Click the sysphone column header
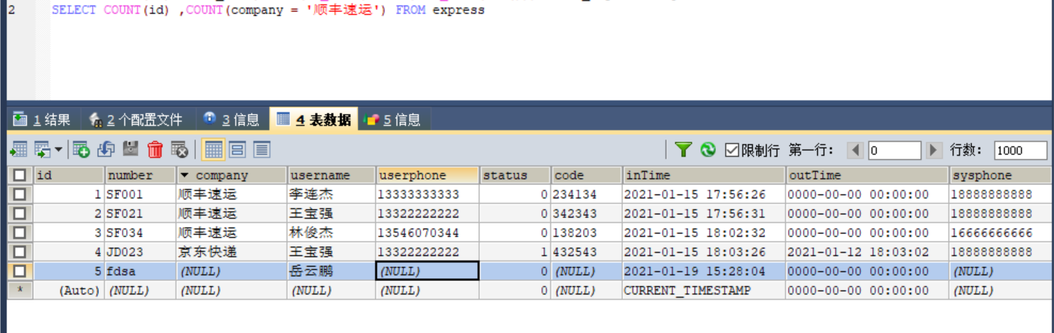 click(x=1001, y=175)
